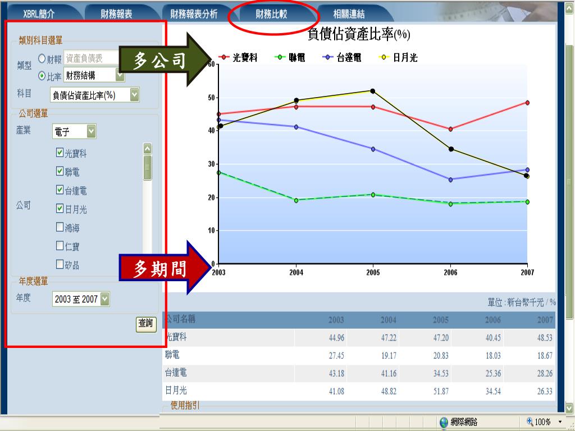The image size is (575, 431).
Task: Click the 日月光 2007 value 26.33
Action: (545, 391)
